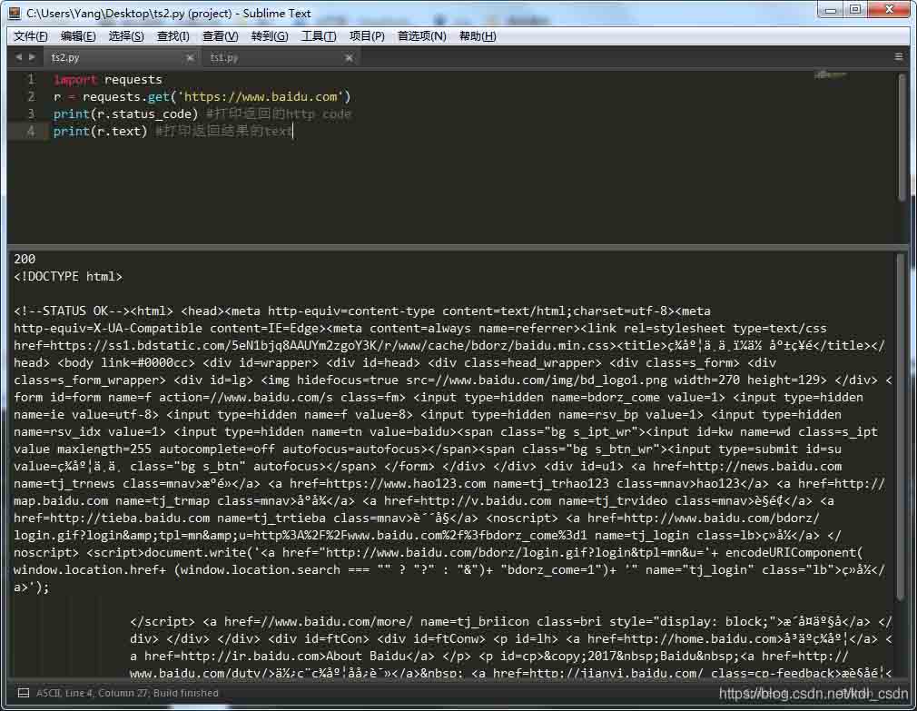Open the 选择(S) menu
The height and width of the screenshot is (711, 917).
point(125,36)
